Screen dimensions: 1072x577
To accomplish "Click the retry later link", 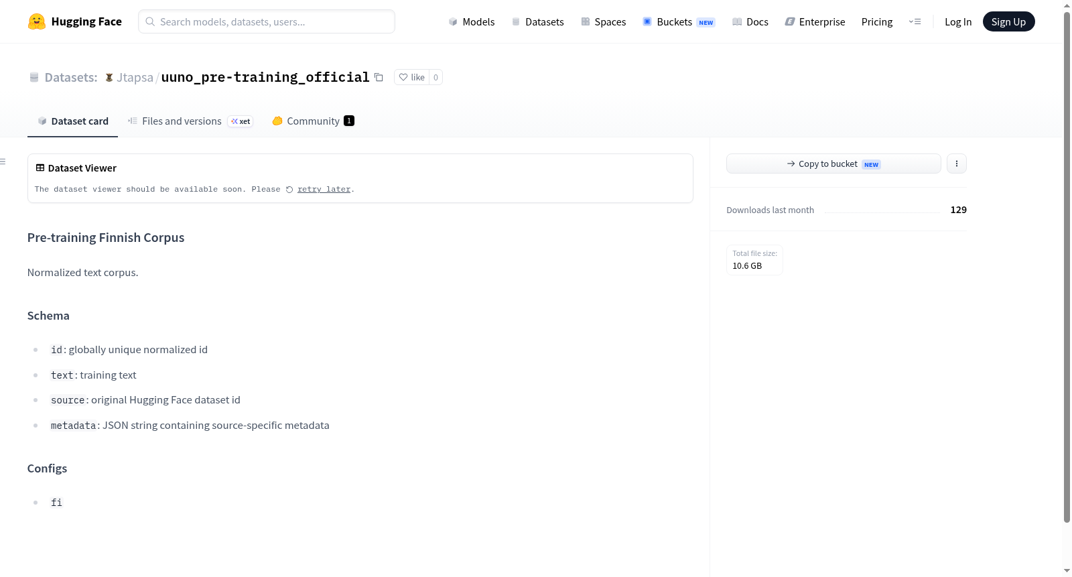I will [324, 190].
